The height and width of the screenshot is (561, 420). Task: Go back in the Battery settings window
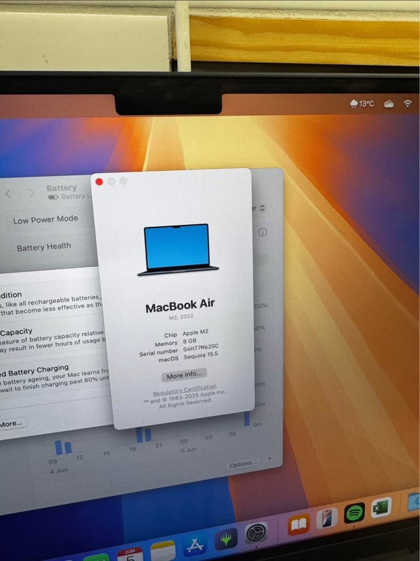pyautogui.click(x=8, y=193)
